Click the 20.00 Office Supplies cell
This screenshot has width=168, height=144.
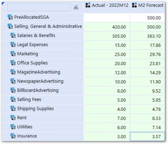click(107, 63)
